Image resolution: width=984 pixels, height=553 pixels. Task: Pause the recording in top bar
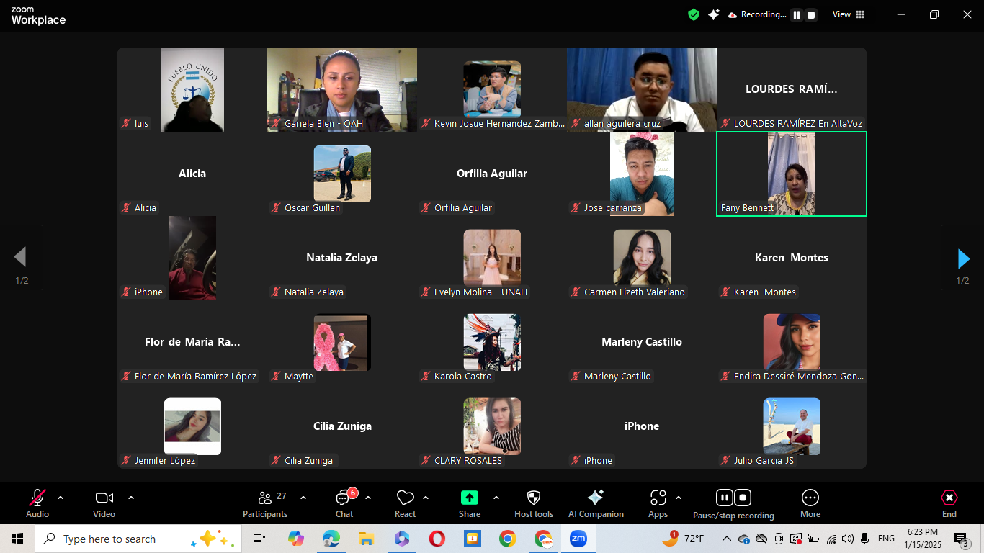[x=797, y=14]
